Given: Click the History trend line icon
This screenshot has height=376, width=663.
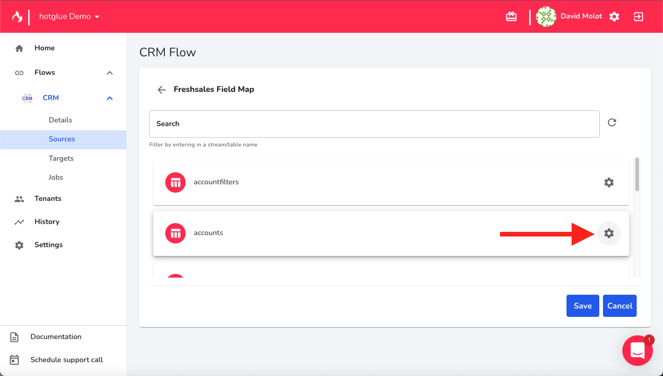Looking at the screenshot, I should pyautogui.click(x=19, y=222).
